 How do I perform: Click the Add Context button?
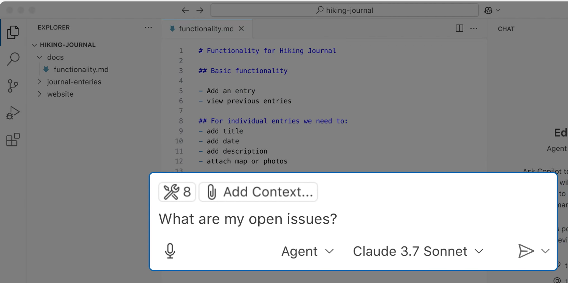coord(258,192)
